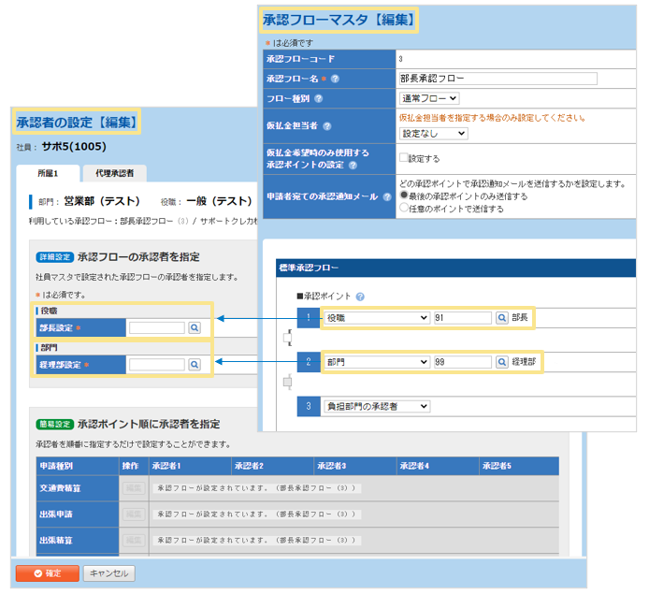This screenshot has width=649, height=594.
Task: Select 最後の承認ポイントのみ送信する radio option
Action: click(x=404, y=196)
